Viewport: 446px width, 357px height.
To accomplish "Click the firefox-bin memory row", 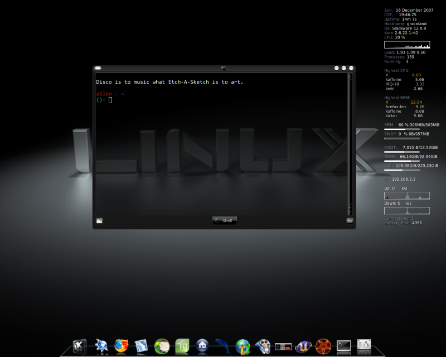I will click(x=405, y=107).
